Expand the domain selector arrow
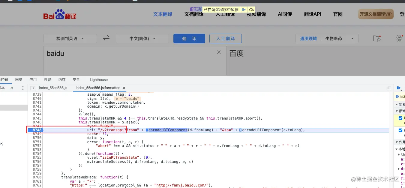Image resolution: width=405 pixels, height=188 pixels. point(352,38)
